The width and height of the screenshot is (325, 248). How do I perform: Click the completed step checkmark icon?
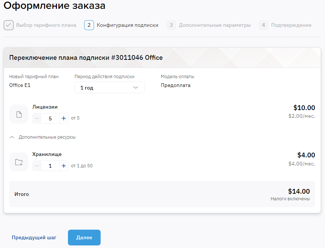coord(8,25)
